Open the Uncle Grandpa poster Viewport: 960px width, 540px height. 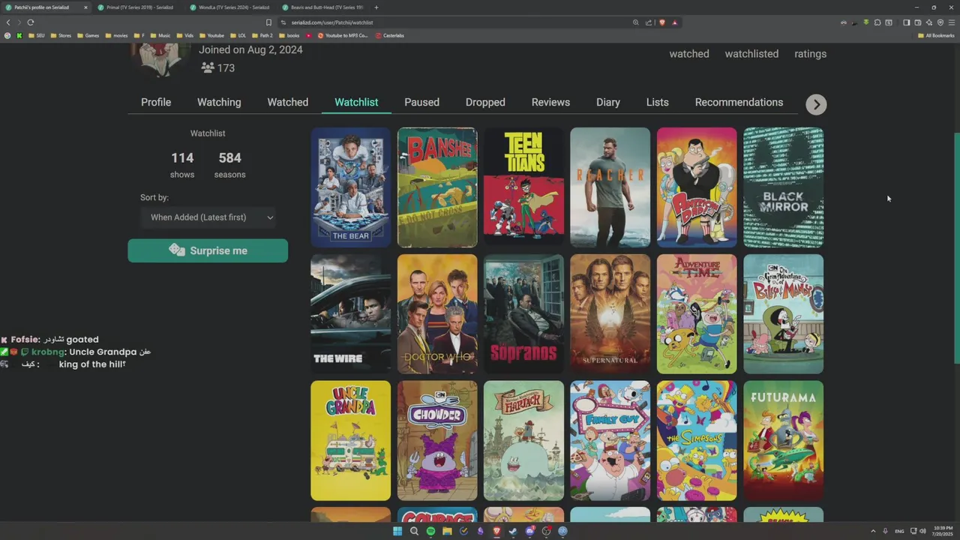click(x=351, y=440)
